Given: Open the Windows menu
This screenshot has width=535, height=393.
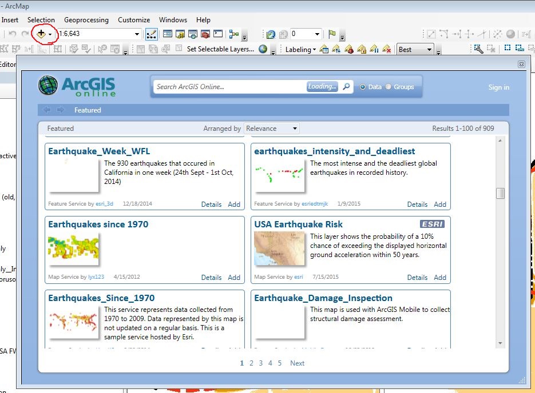Looking at the screenshot, I should (173, 20).
